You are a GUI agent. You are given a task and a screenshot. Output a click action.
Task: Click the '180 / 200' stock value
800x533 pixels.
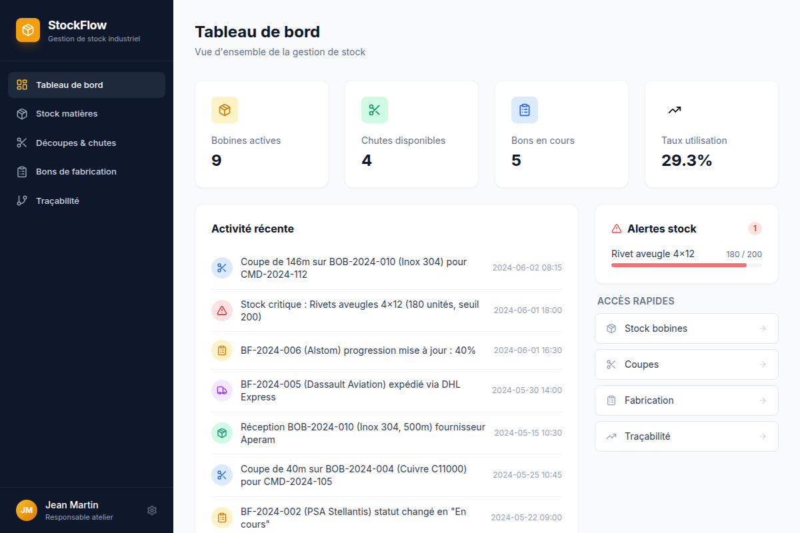click(744, 255)
